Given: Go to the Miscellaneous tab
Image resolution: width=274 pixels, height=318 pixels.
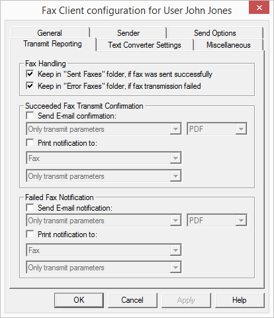Looking at the screenshot, I should [x=228, y=45].
